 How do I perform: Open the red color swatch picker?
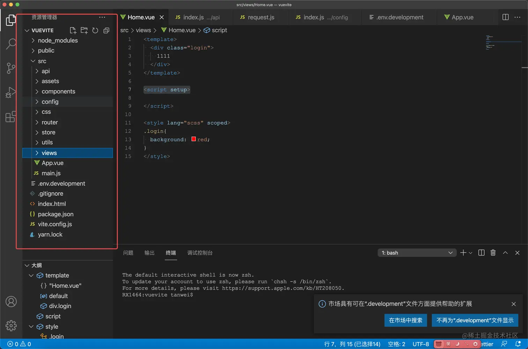coord(194,139)
